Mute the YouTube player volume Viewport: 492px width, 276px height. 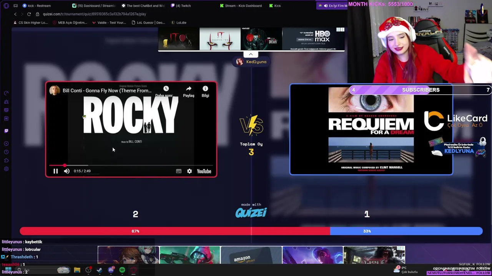tap(66, 171)
